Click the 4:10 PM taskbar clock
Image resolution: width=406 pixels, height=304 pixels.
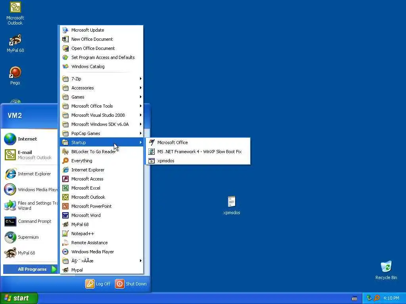pyautogui.click(x=391, y=298)
